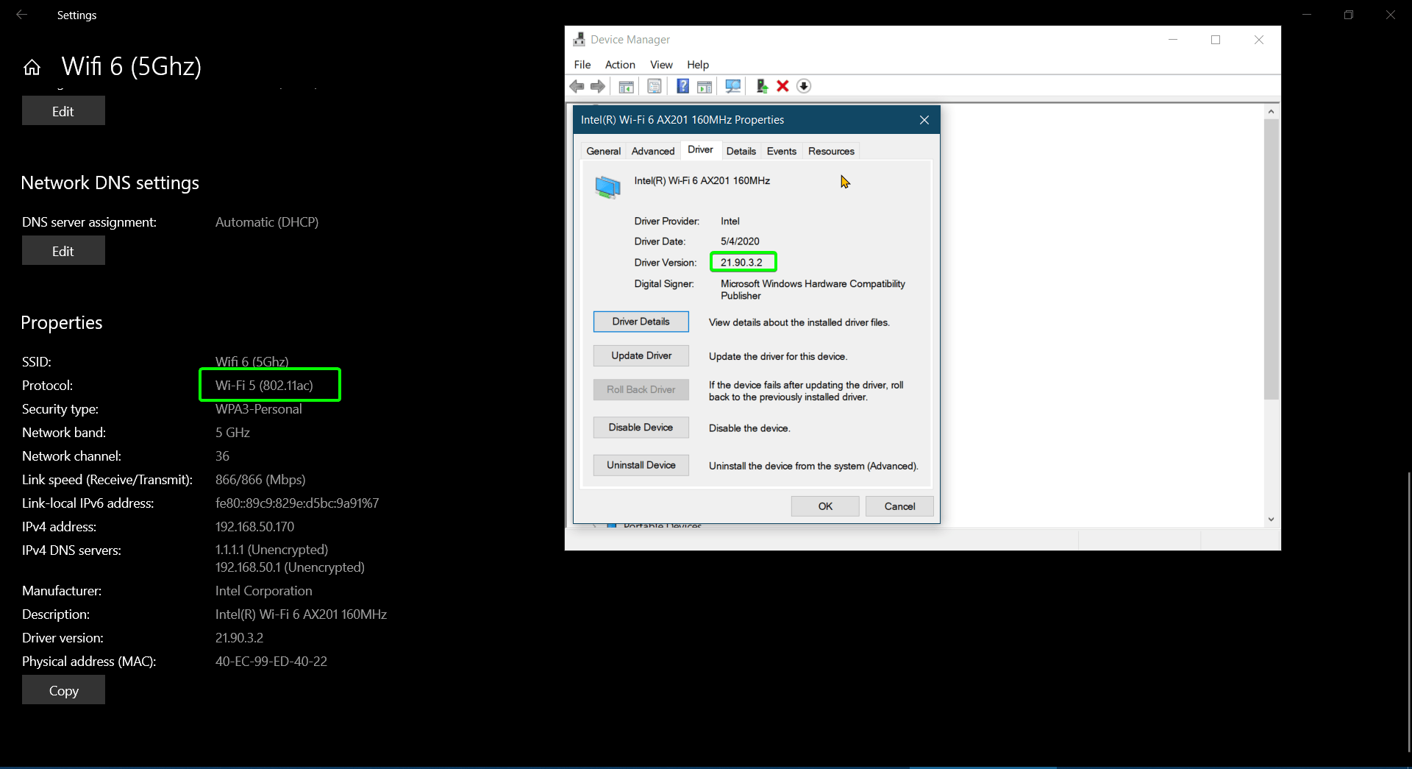Open the View menu in Device Manager
Viewport: 1412px width, 769px height.
[x=661, y=65]
